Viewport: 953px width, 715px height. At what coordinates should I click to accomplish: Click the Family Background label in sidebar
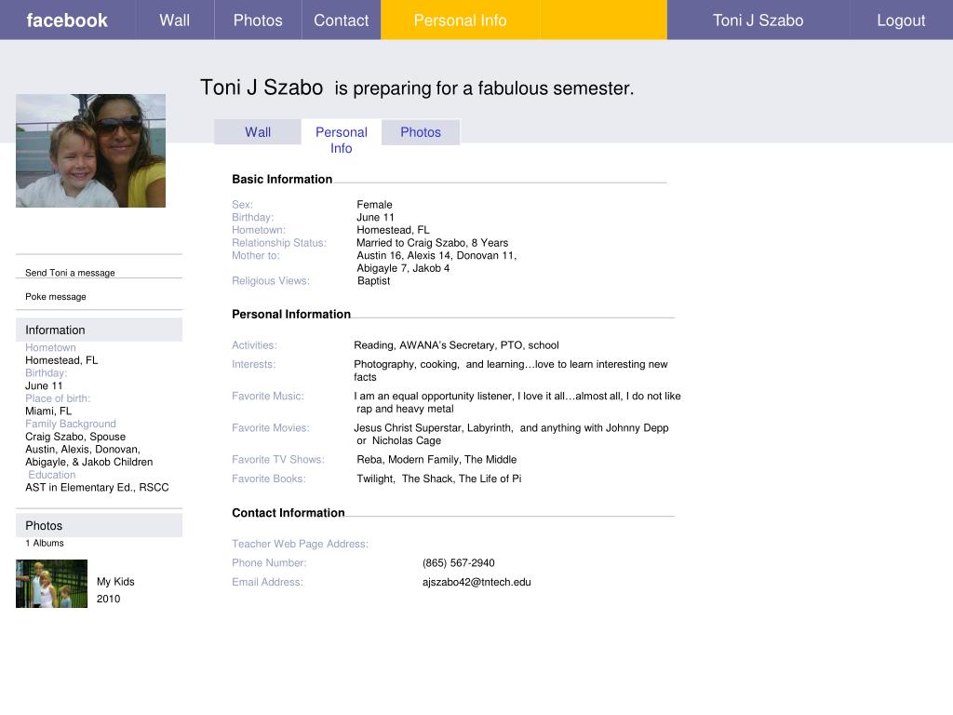(71, 424)
